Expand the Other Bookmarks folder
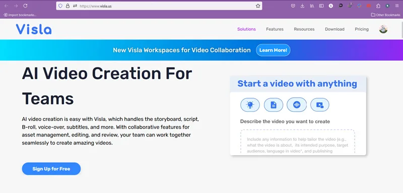 click(x=385, y=15)
